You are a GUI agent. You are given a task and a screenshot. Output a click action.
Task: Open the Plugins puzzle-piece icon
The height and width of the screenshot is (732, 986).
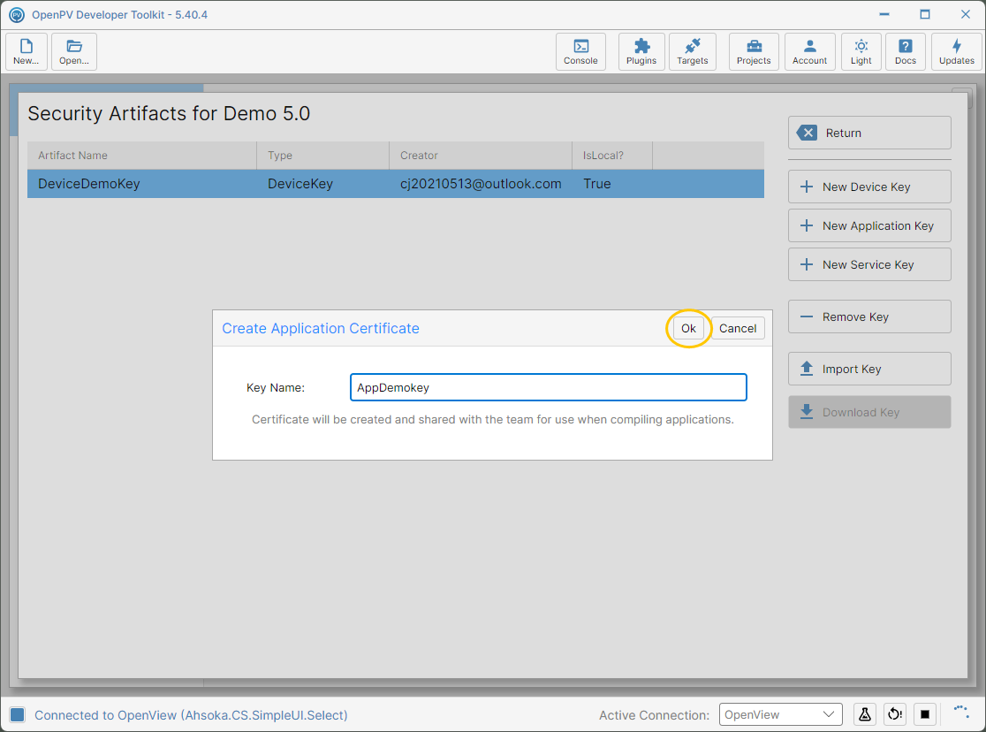(641, 51)
